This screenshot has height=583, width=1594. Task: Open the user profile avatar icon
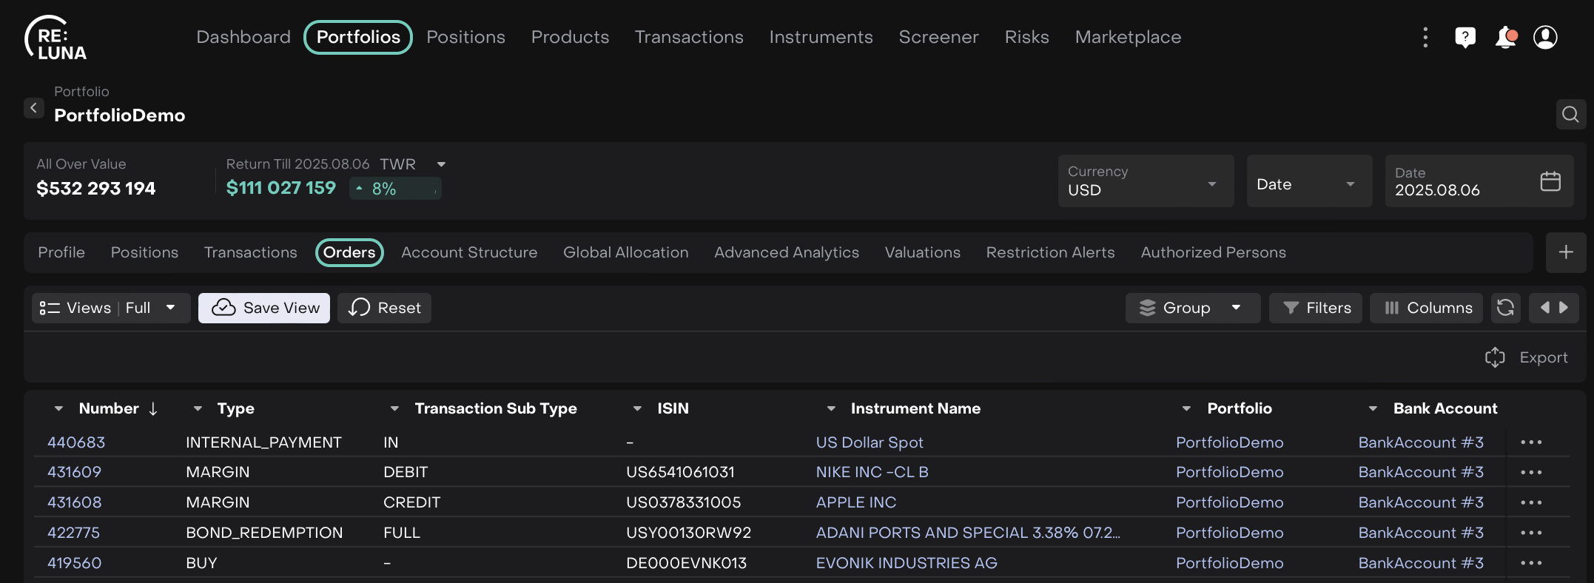[x=1545, y=37]
